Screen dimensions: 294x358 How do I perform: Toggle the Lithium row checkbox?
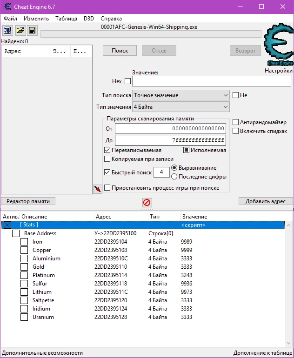click(24, 292)
